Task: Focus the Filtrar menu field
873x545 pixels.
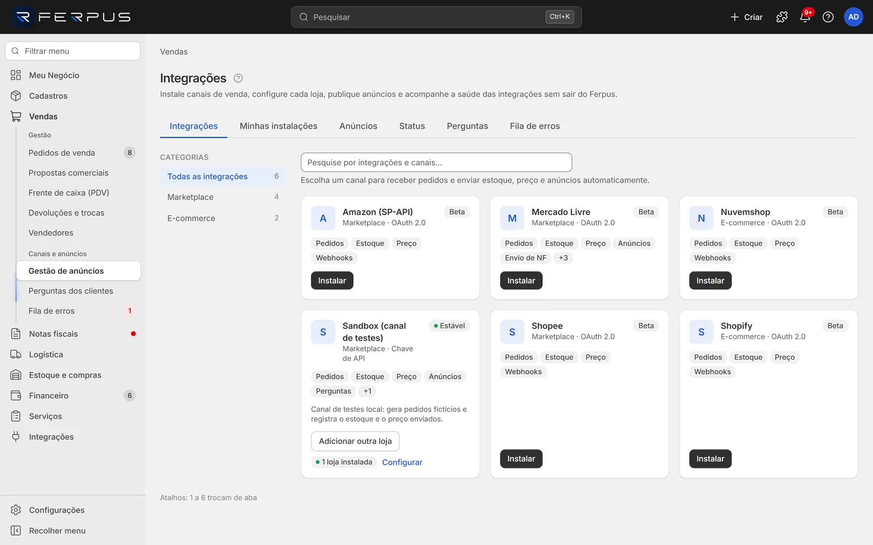Action: 73,51
